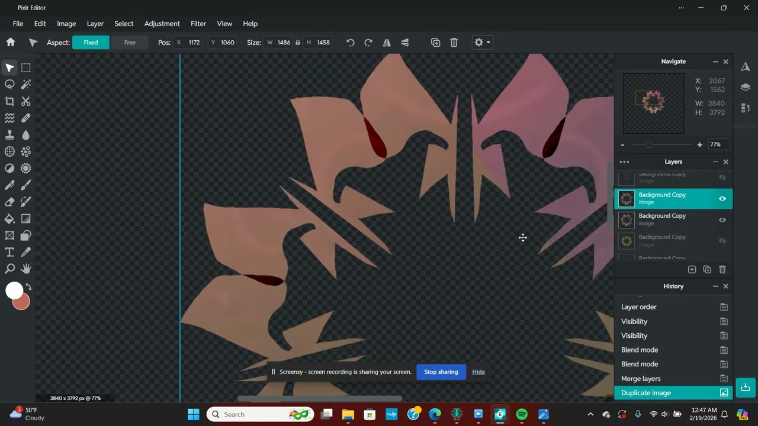The image size is (758, 426).
Task: Select the Lasso selection tool
Action: pos(9,85)
